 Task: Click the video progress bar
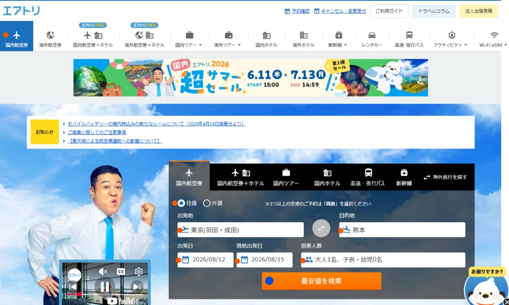pyautogui.click(x=105, y=295)
